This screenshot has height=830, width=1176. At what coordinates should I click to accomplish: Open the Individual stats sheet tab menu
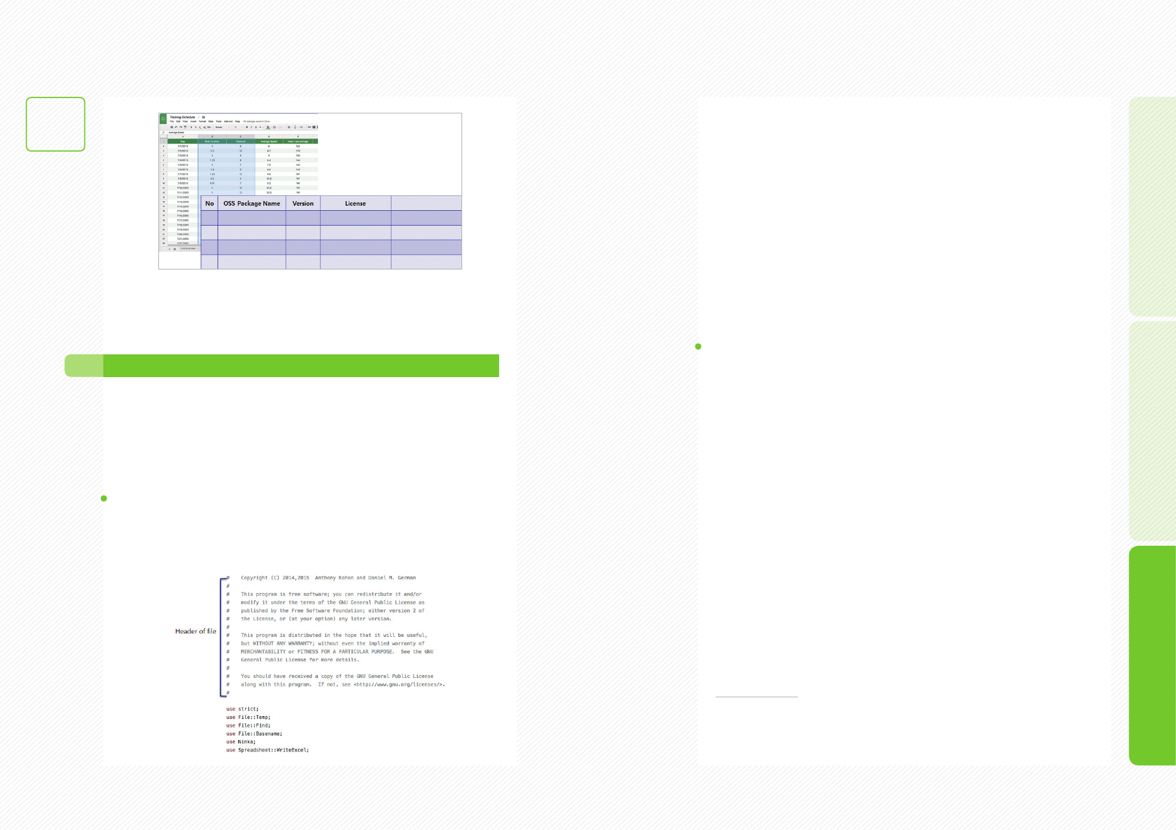(x=198, y=248)
